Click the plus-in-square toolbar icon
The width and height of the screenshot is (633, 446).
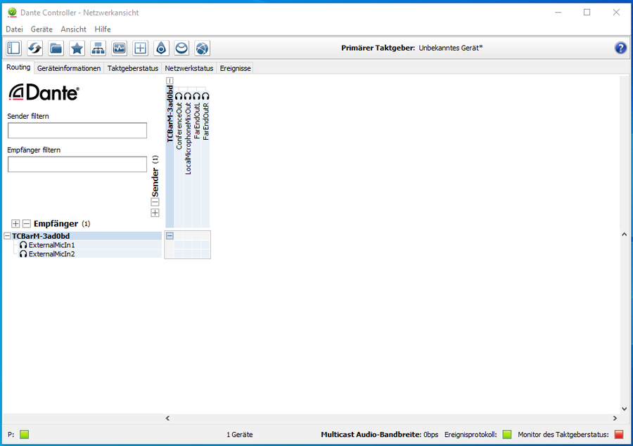(140, 48)
